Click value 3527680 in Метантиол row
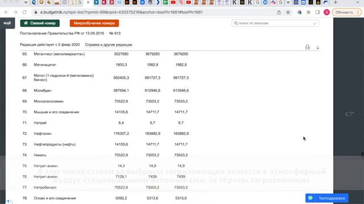Screen dimensions: 364x204 [121, 54]
